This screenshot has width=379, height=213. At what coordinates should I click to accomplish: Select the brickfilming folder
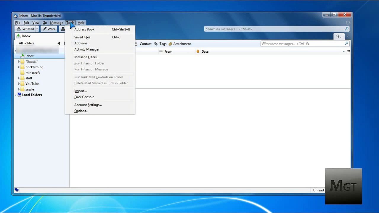click(x=34, y=67)
